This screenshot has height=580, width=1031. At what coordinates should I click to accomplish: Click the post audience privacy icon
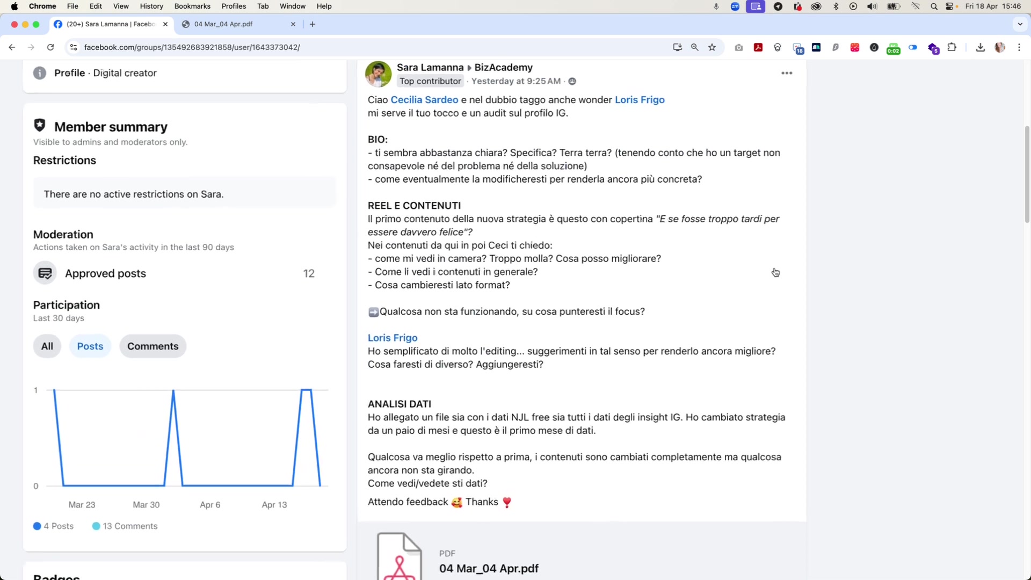(572, 81)
